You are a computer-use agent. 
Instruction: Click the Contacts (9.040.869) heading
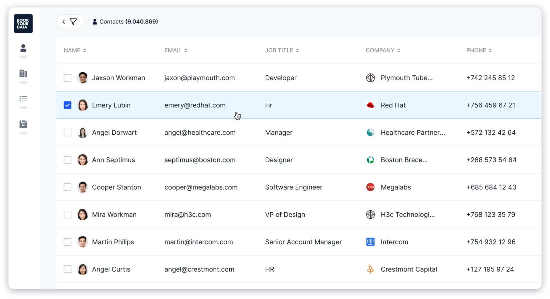coord(125,22)
